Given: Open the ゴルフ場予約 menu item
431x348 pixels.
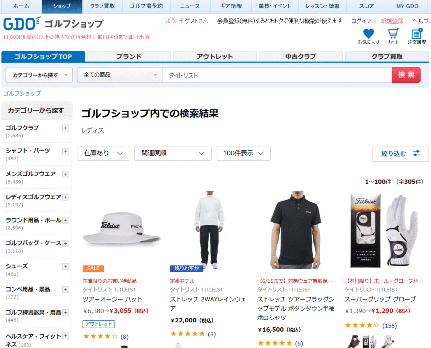Looking at the screenshot, I should tap(146, 6).
